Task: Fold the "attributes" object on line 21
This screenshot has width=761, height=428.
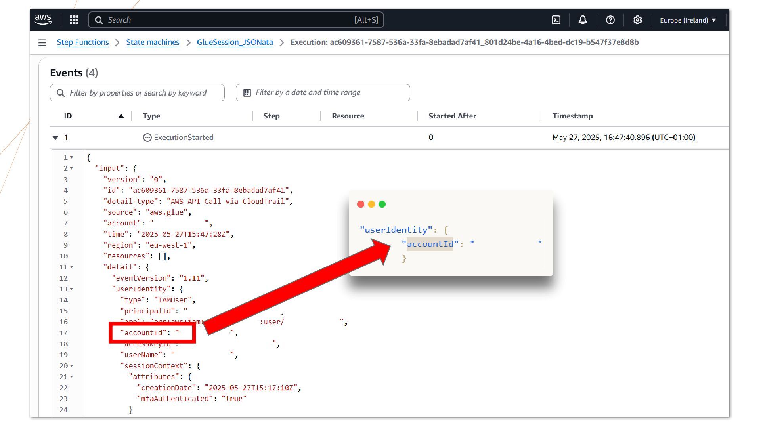Action: point(72,377)
